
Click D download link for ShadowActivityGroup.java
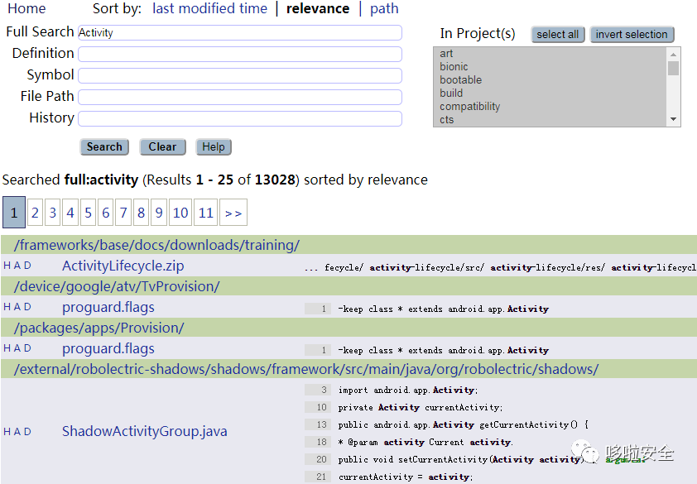point(27,432)
